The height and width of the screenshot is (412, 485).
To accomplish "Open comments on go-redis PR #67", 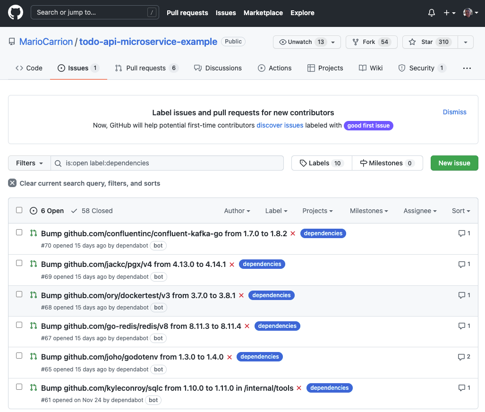I will [464, 326].
